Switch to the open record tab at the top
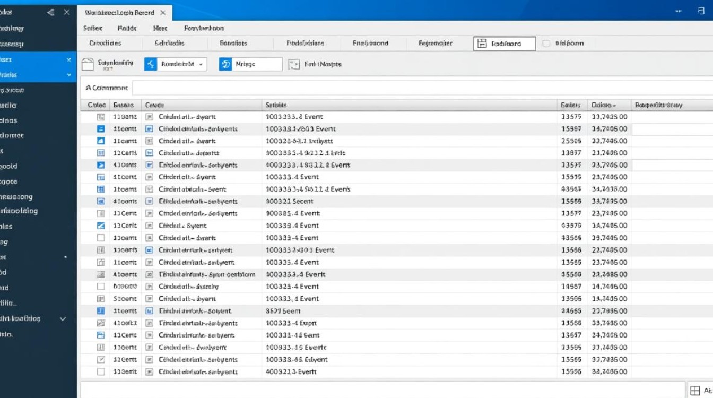This screenshot has height=398, width=713. [x=119, y=12]
